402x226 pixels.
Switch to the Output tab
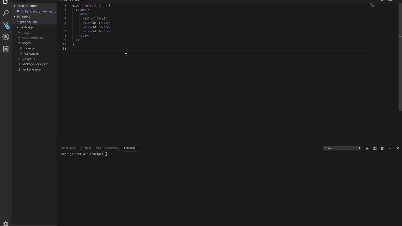coord(86,148)
